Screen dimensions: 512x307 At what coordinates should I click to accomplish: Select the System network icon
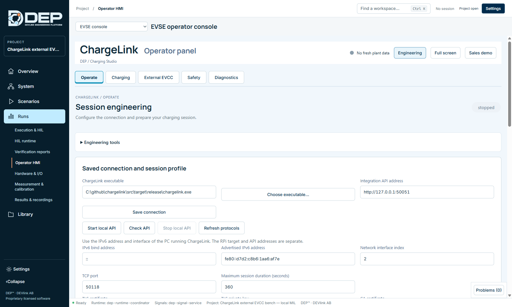[x=11, y=86]
